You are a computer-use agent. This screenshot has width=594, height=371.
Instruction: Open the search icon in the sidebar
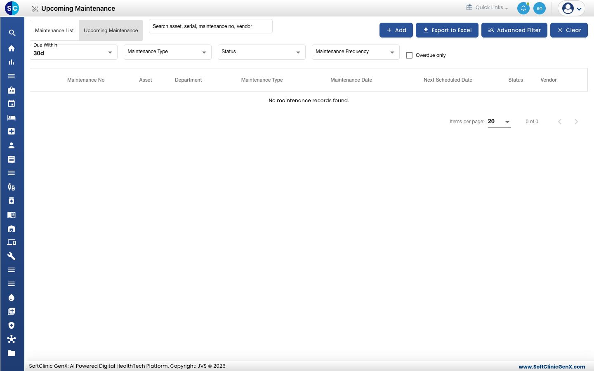click(12, 33)
